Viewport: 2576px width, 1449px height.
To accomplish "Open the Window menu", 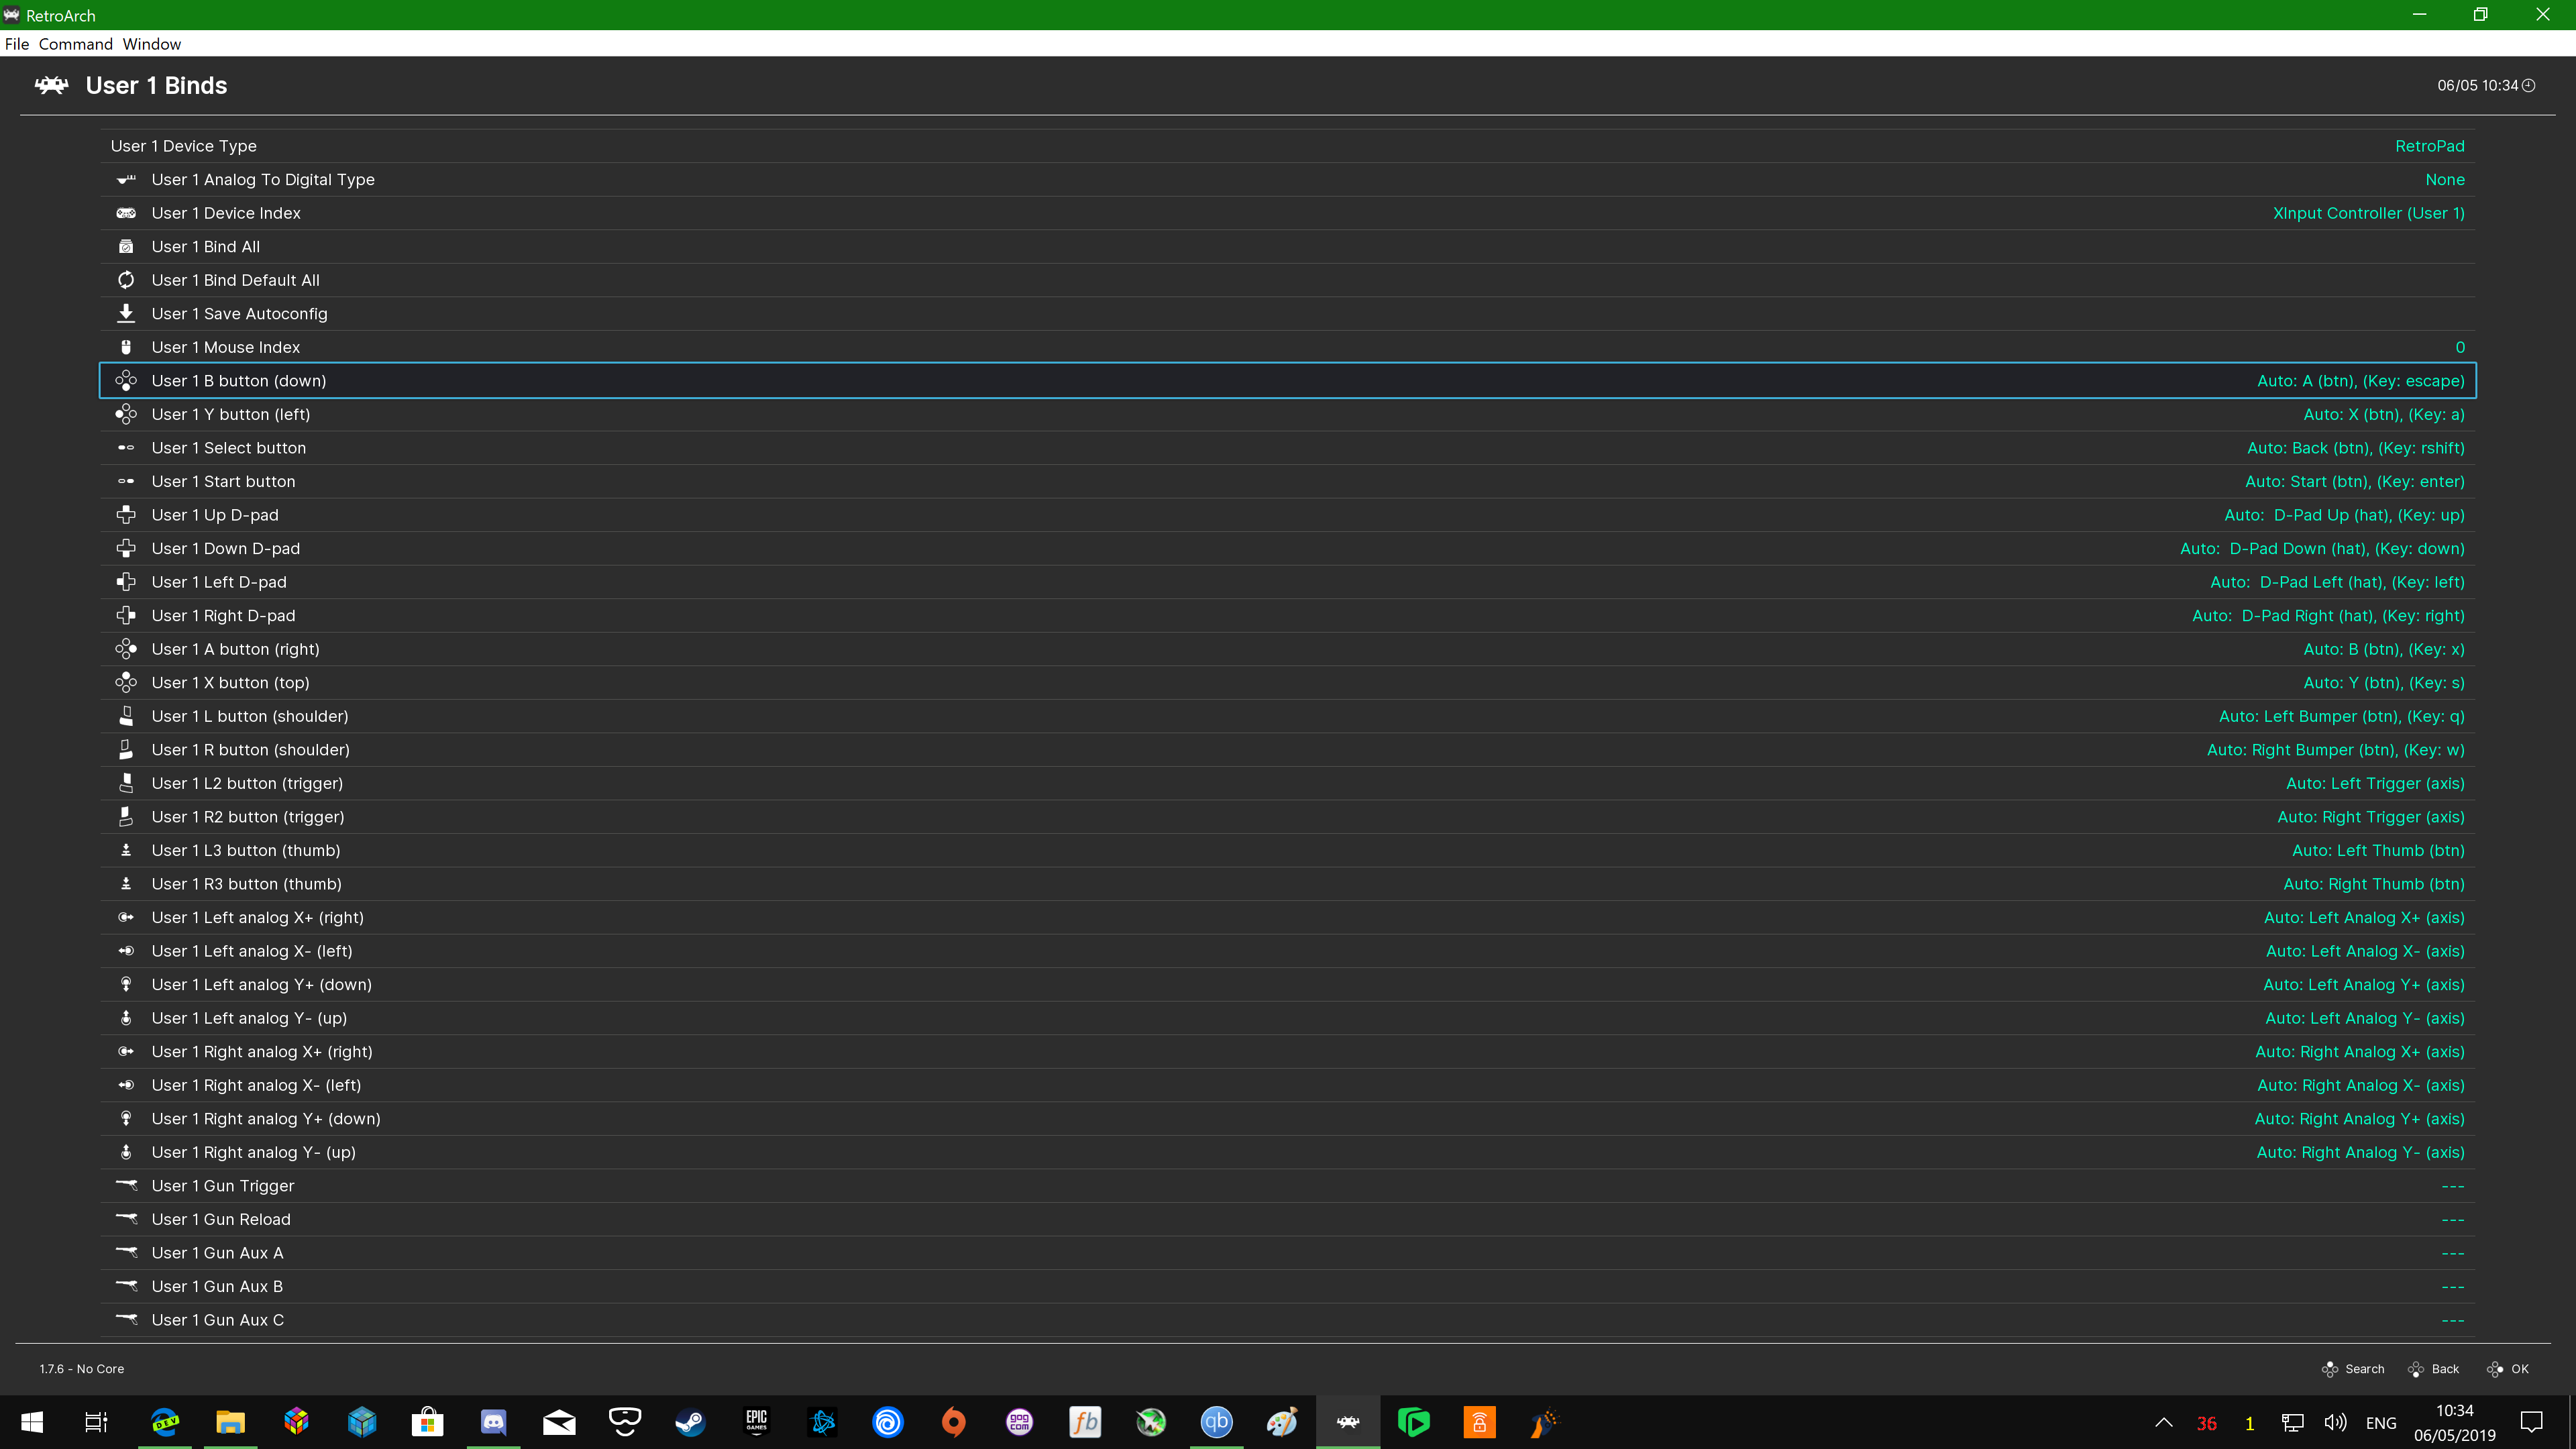I will click(152, 44).
